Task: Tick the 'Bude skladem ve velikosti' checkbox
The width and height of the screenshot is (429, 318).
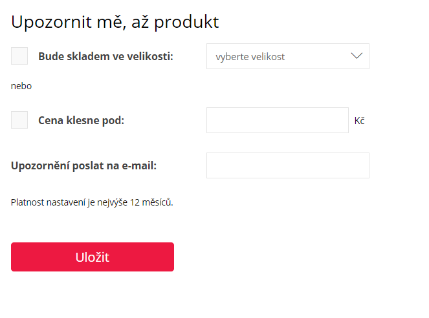Action: [19, 56]
